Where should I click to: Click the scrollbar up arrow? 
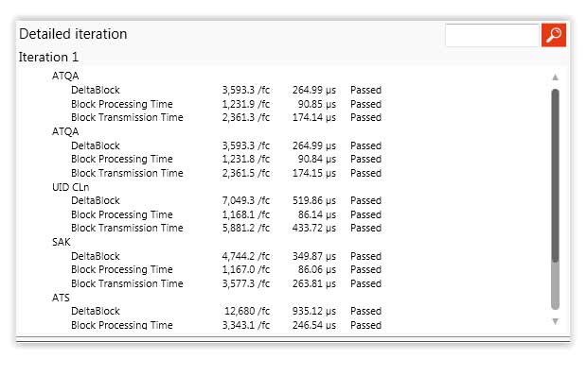point(555,77)
